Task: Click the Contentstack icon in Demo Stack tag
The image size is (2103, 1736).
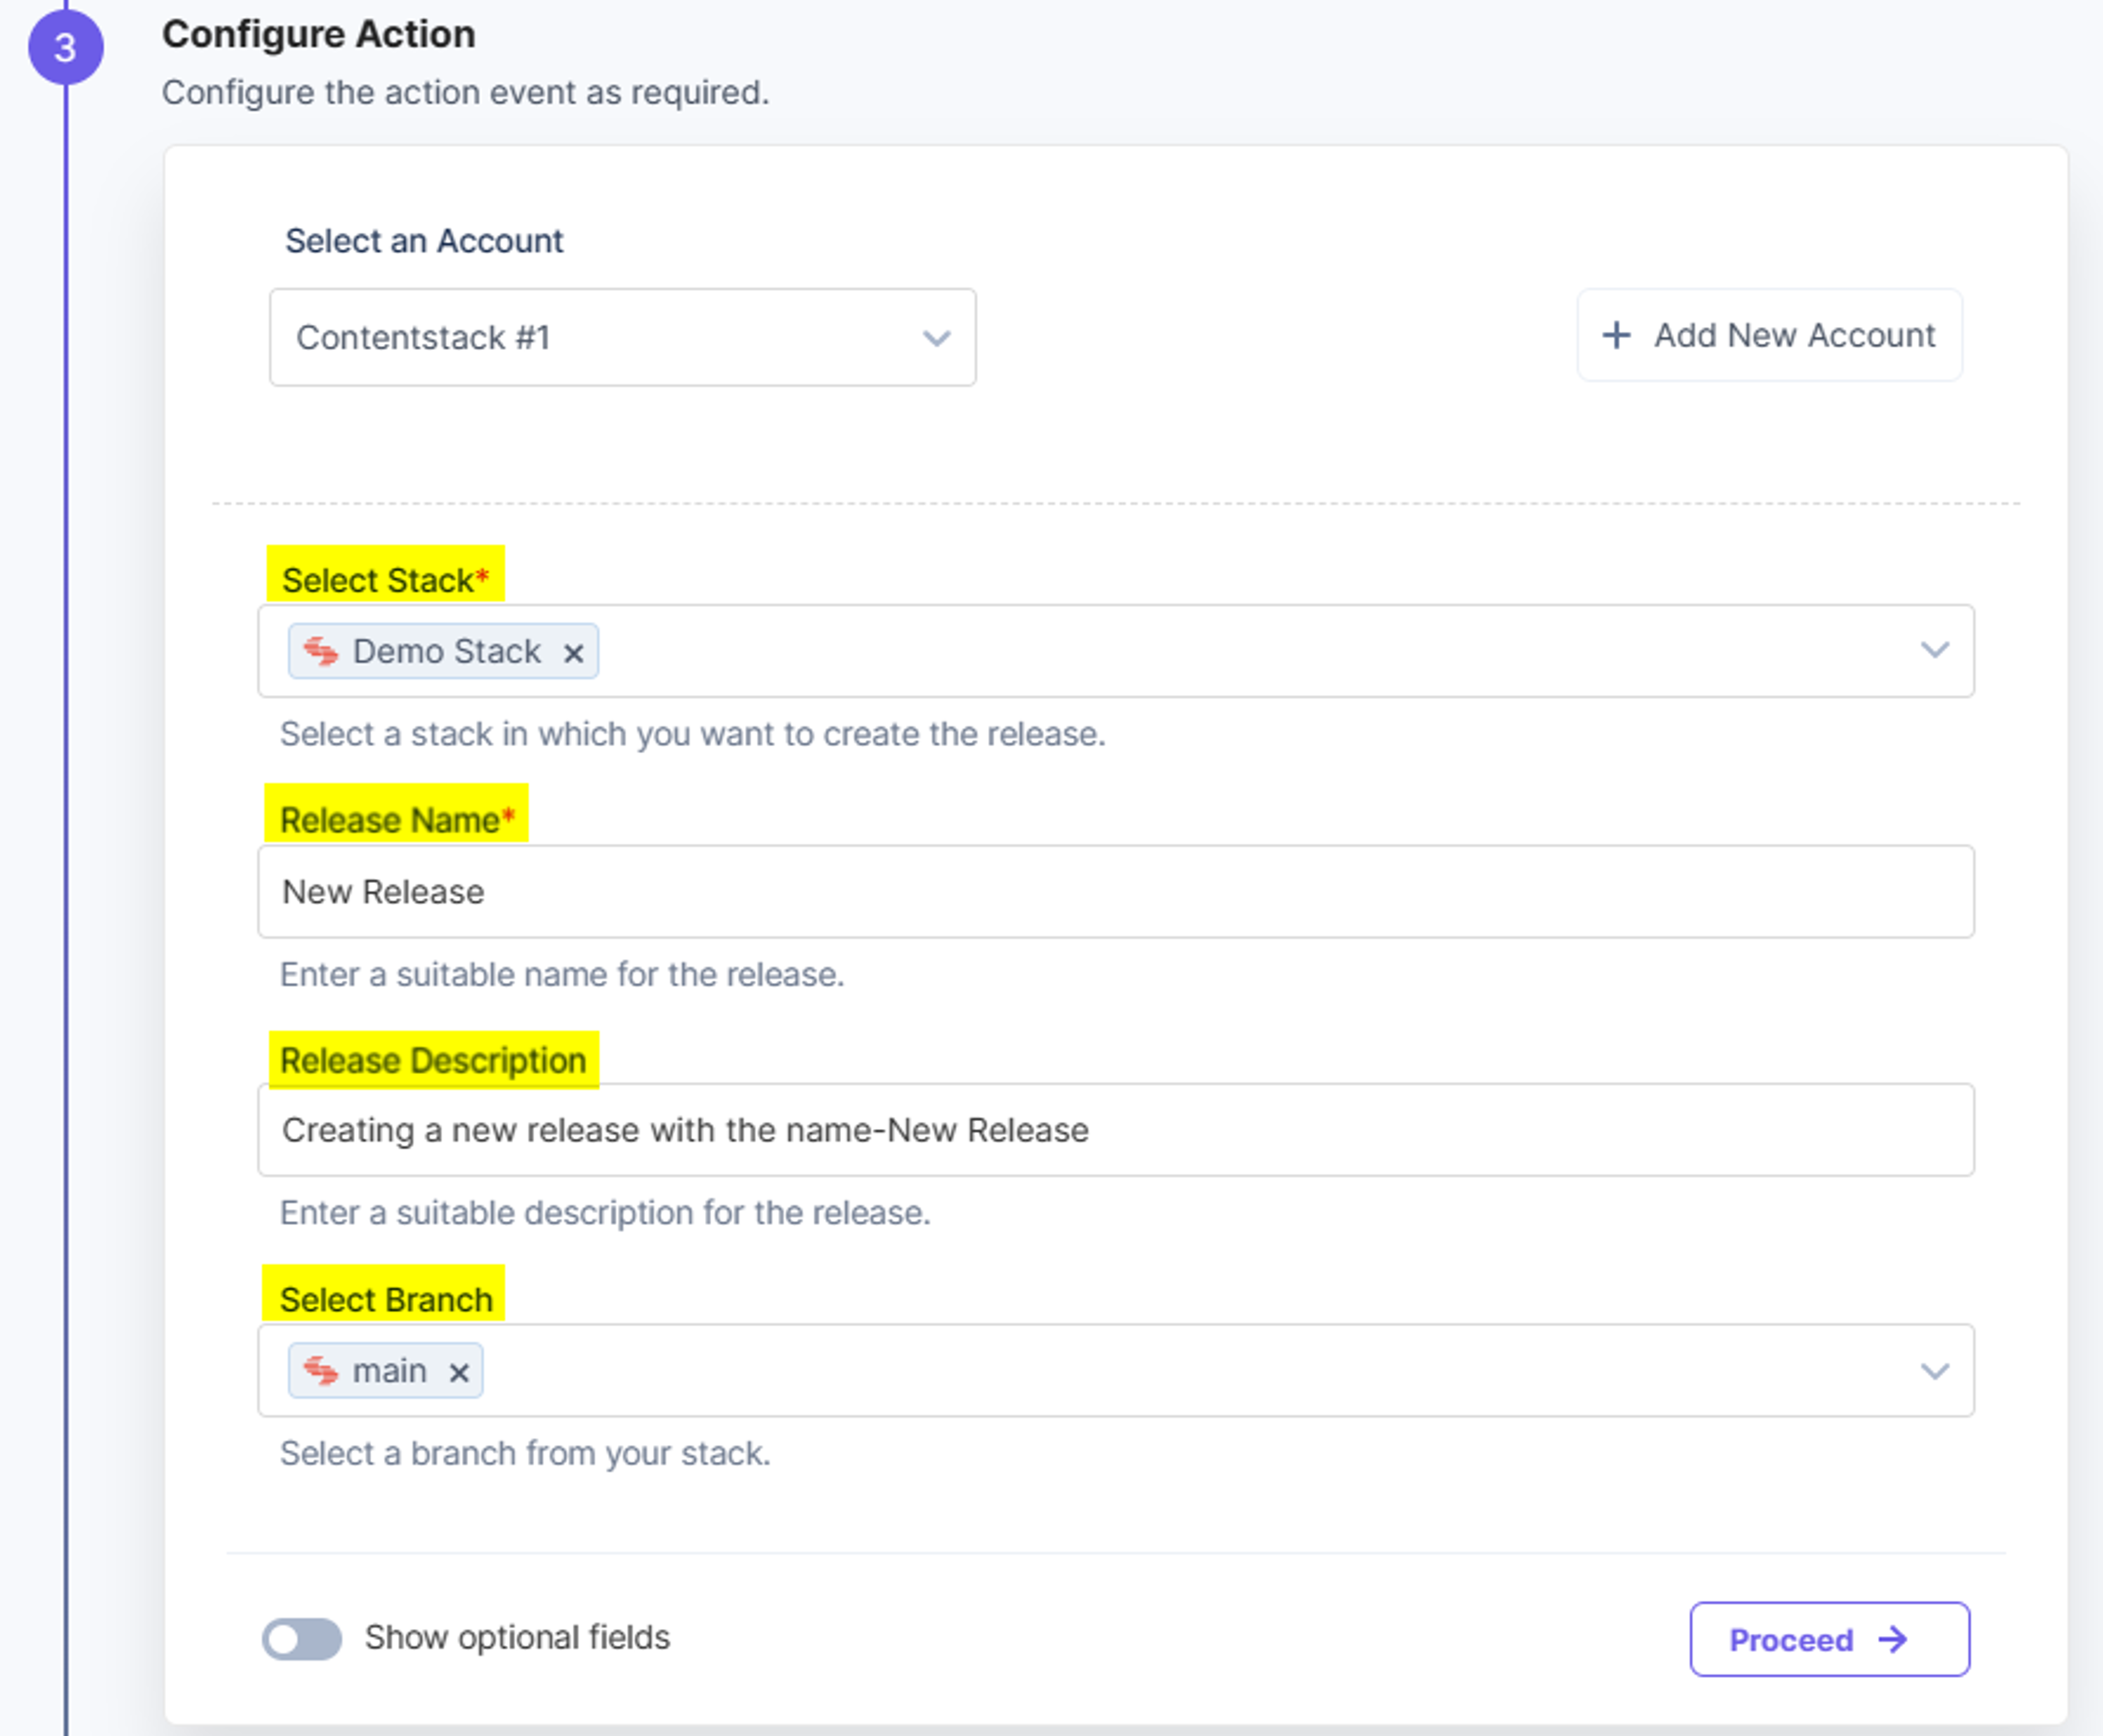Action: click(321, 651)
